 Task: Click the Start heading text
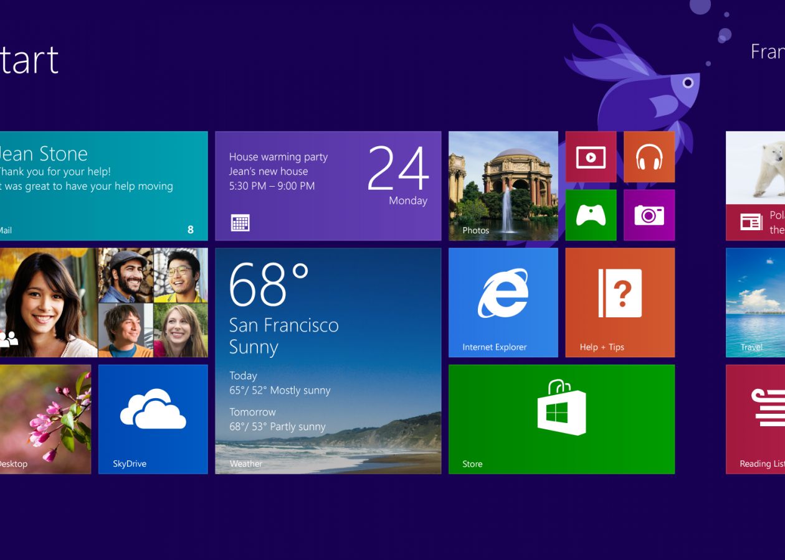pyautogui.click(x=28, y=59)
